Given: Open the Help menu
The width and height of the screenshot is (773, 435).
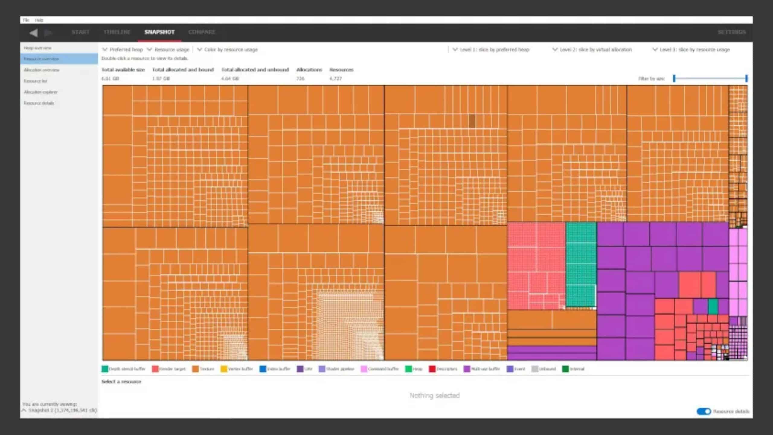Looking at the screenshot, I should [x=39, y=20].
